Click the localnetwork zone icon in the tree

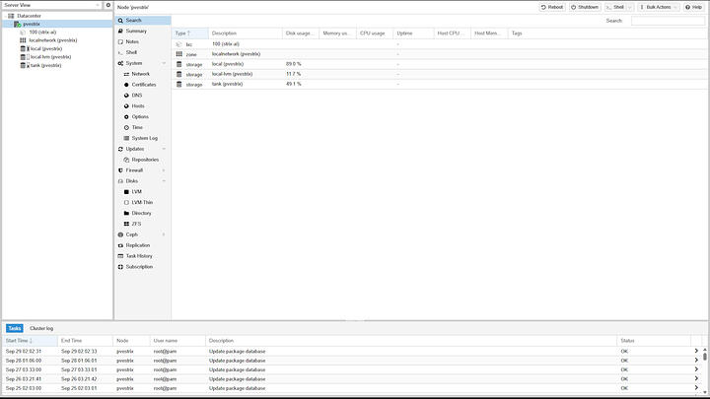click(23, 40)
